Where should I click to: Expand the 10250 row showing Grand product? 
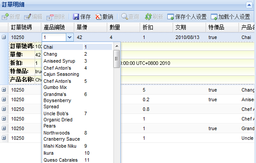(x=4, y=128)
